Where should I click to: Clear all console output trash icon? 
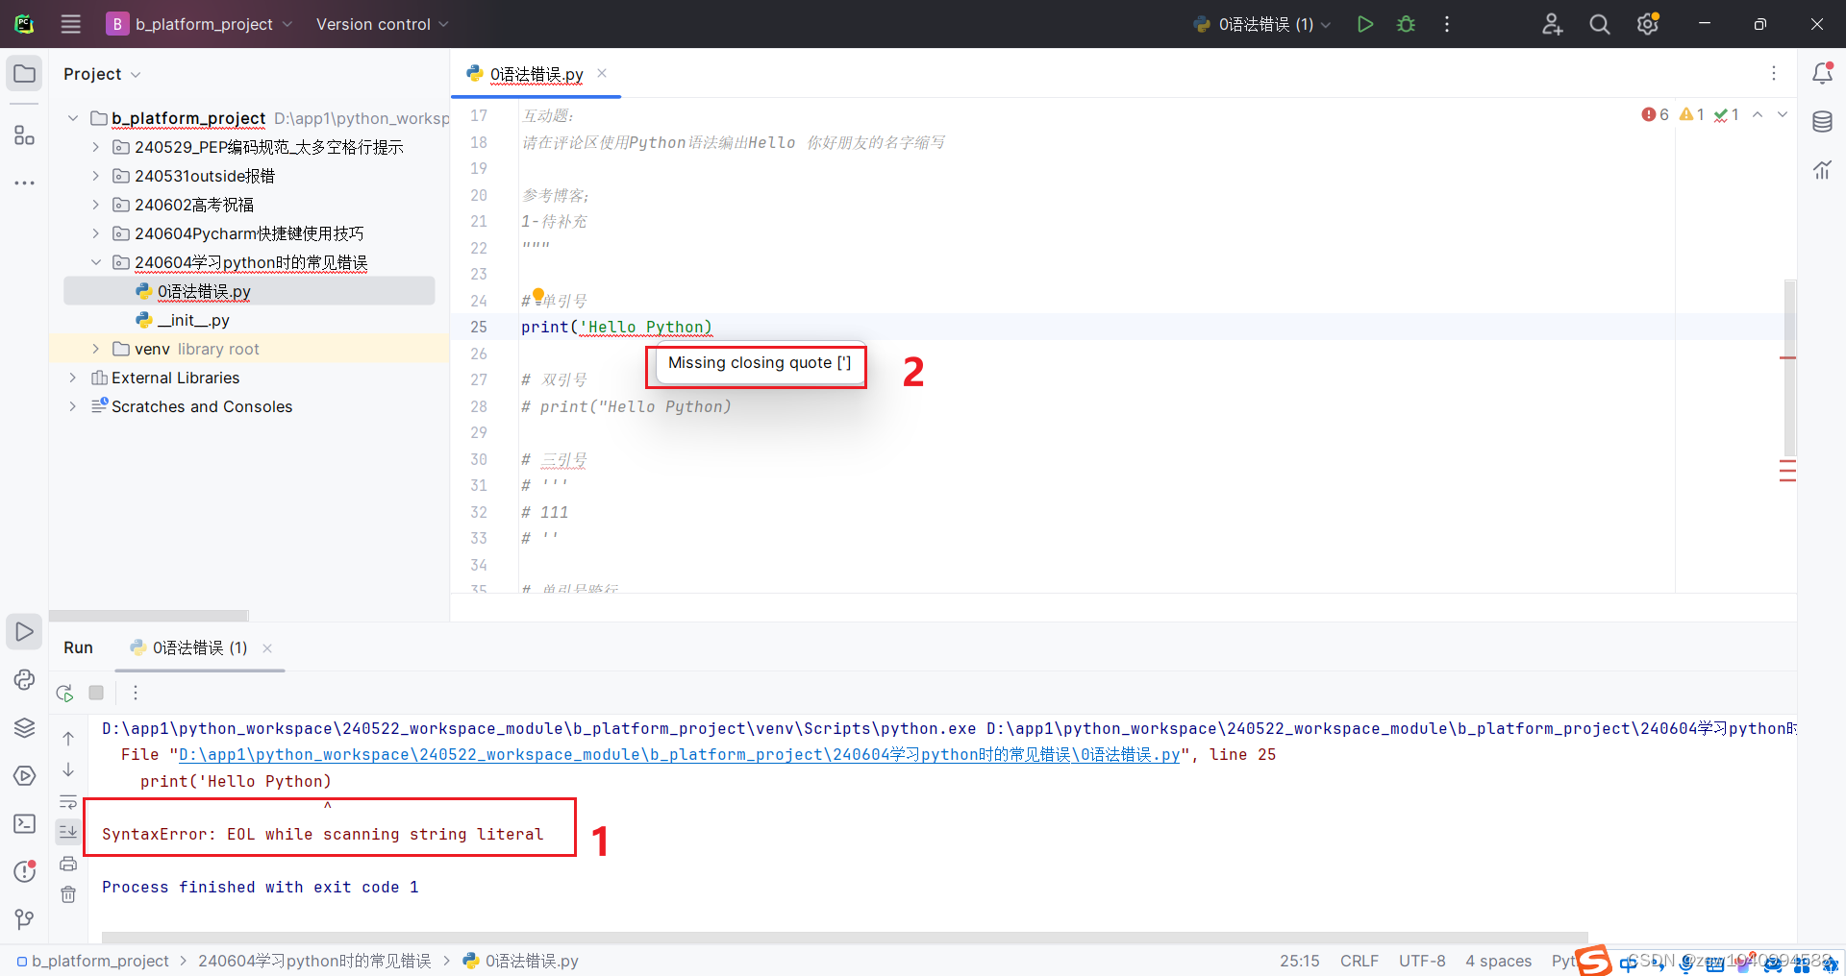point(68,894)
